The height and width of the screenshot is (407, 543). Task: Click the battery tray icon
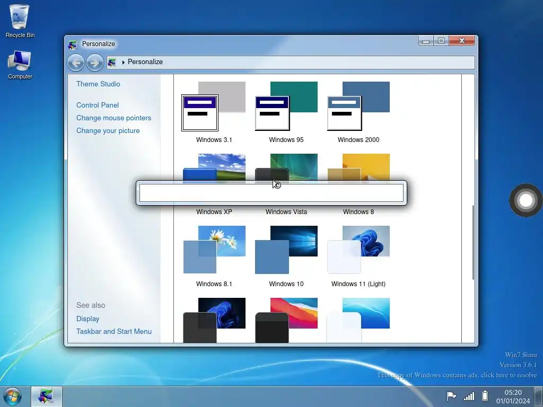click(485, 395)
